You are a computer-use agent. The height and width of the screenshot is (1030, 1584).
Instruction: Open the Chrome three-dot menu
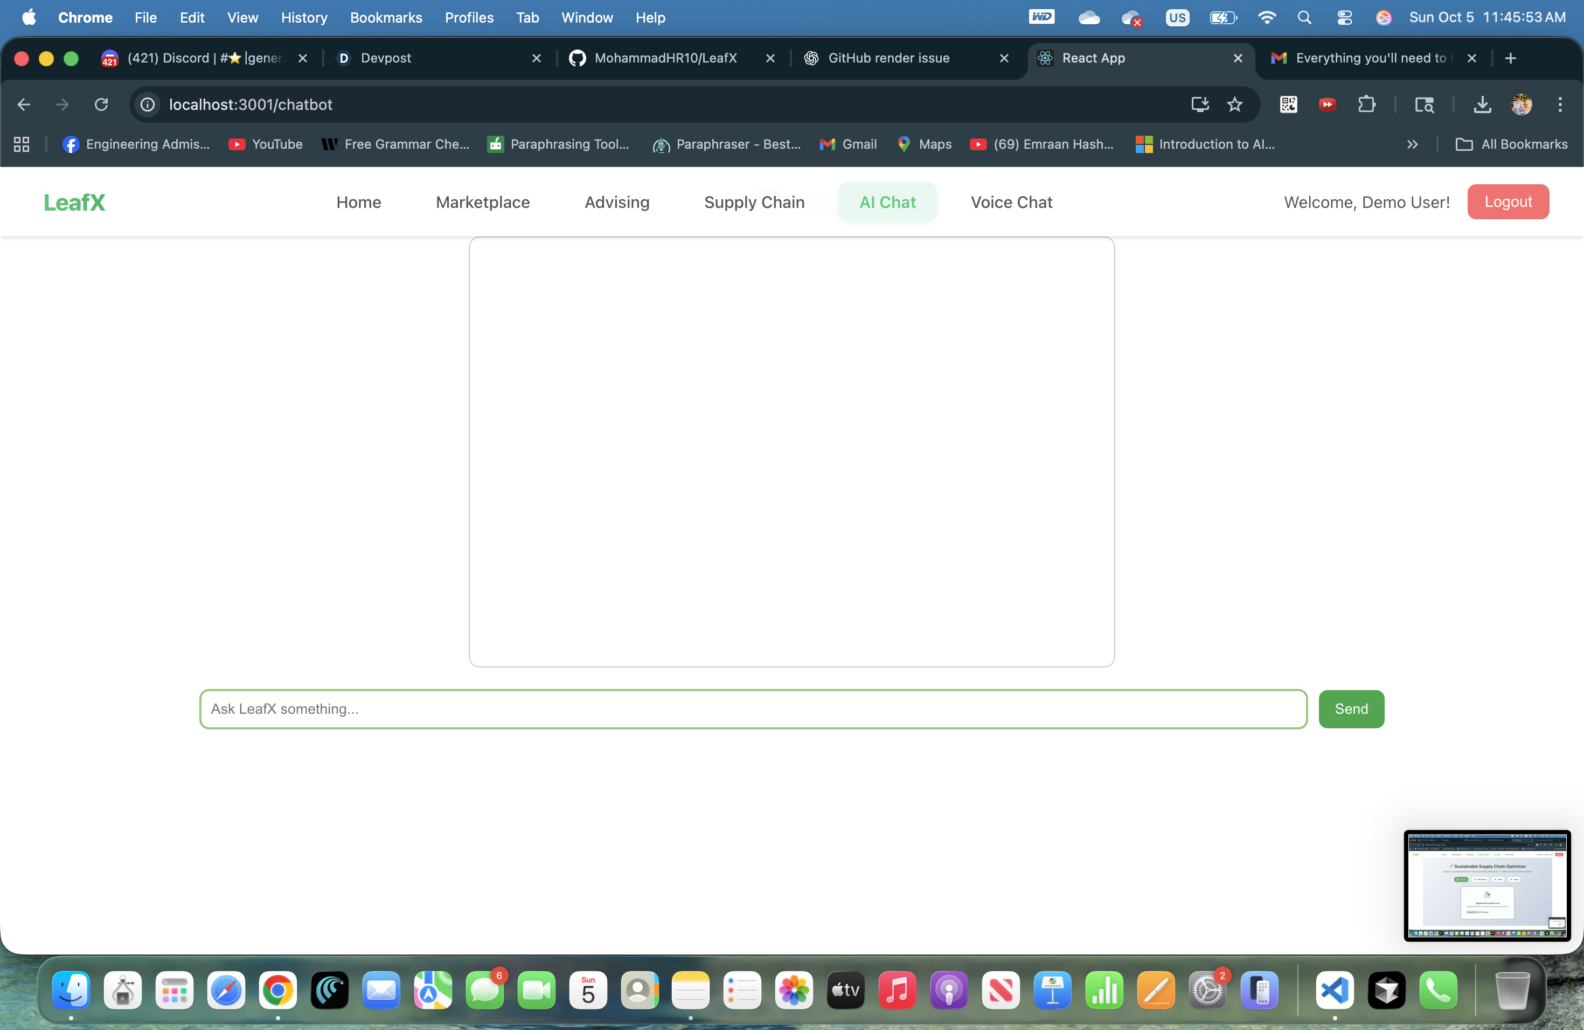(1559, 105)
